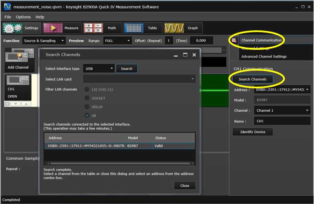Click the Completed status bar text
Viewport: 314px width, 204px height.
(x=11, y=200)
